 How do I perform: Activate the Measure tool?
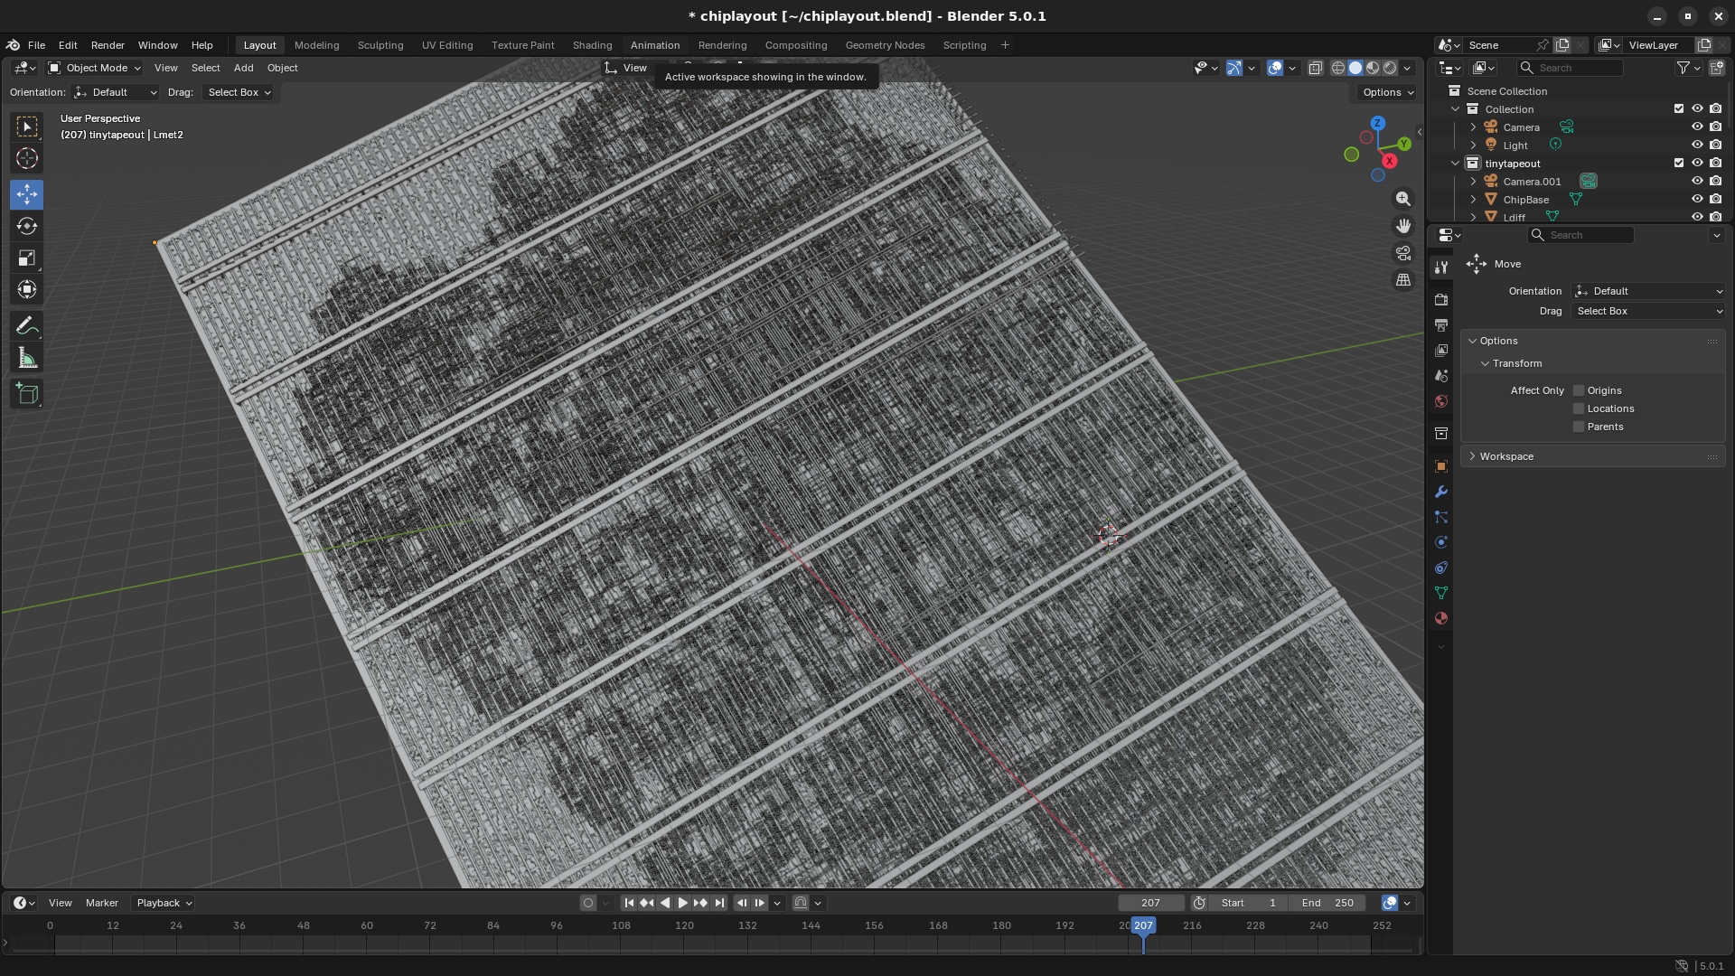coord(27,360)
